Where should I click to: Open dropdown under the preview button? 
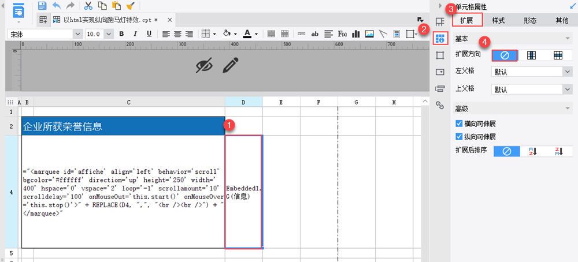pos(18,23)
